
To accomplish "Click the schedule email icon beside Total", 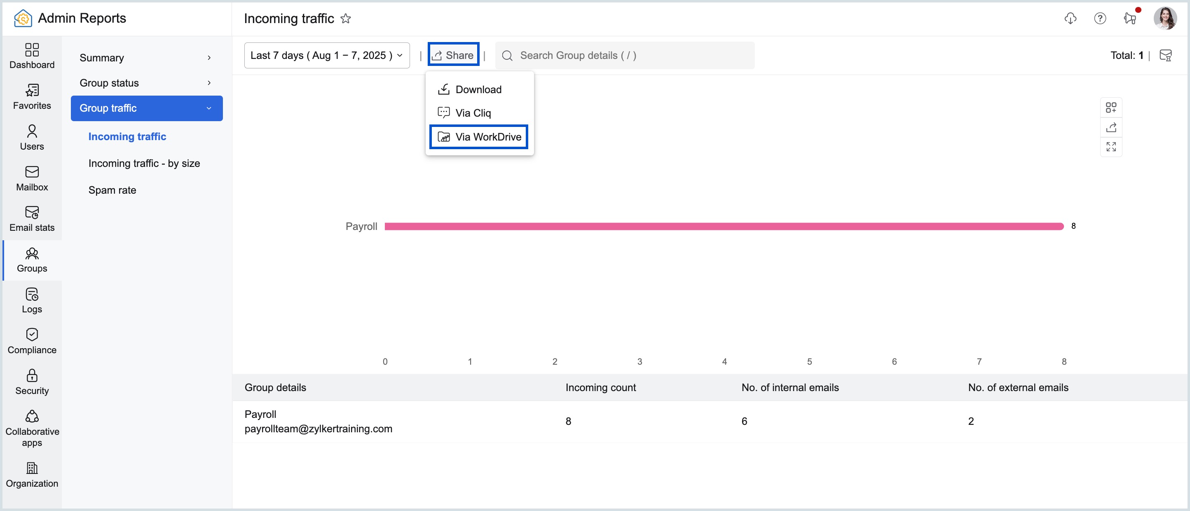I will [1165, 56].
